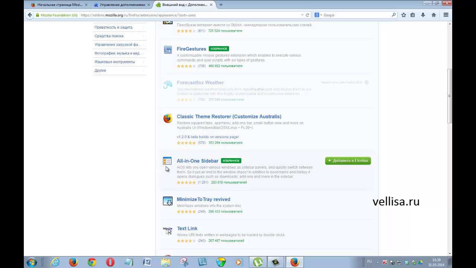Launch Google Chrome from the taskbar
Image resolution: width=476 pixels, height=268 pixels.
point(92,262)
